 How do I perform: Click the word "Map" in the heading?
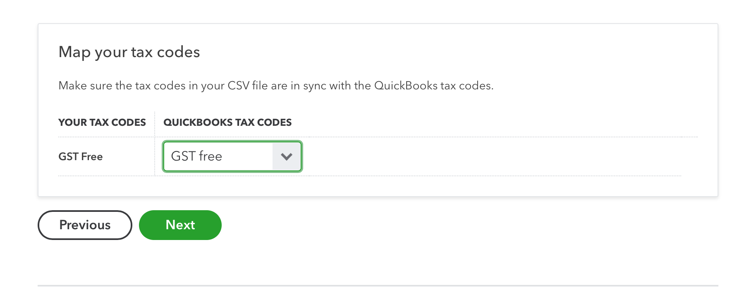click(x=74, y=52)
